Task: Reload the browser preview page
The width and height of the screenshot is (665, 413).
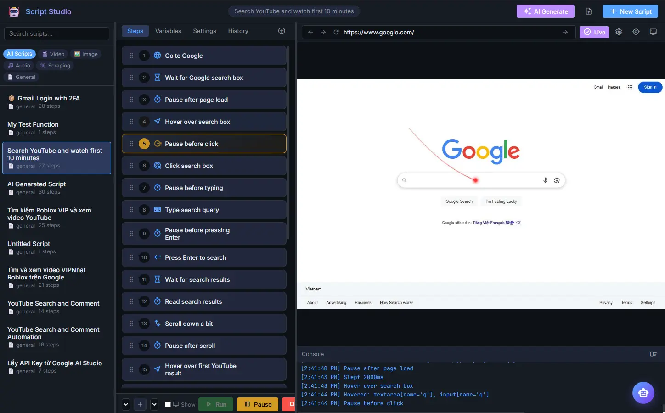Action: click(x=336, y=32)
